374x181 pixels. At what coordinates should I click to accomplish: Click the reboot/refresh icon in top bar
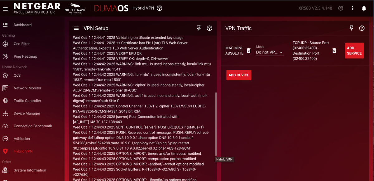coord(341,8)
